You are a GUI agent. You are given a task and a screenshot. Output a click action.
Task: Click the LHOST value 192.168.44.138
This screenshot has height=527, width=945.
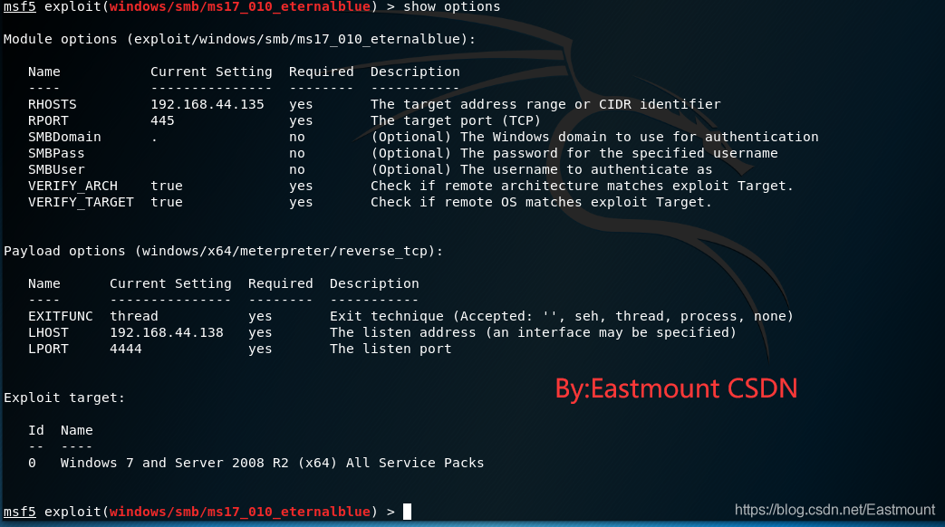(x=167, y=332)
